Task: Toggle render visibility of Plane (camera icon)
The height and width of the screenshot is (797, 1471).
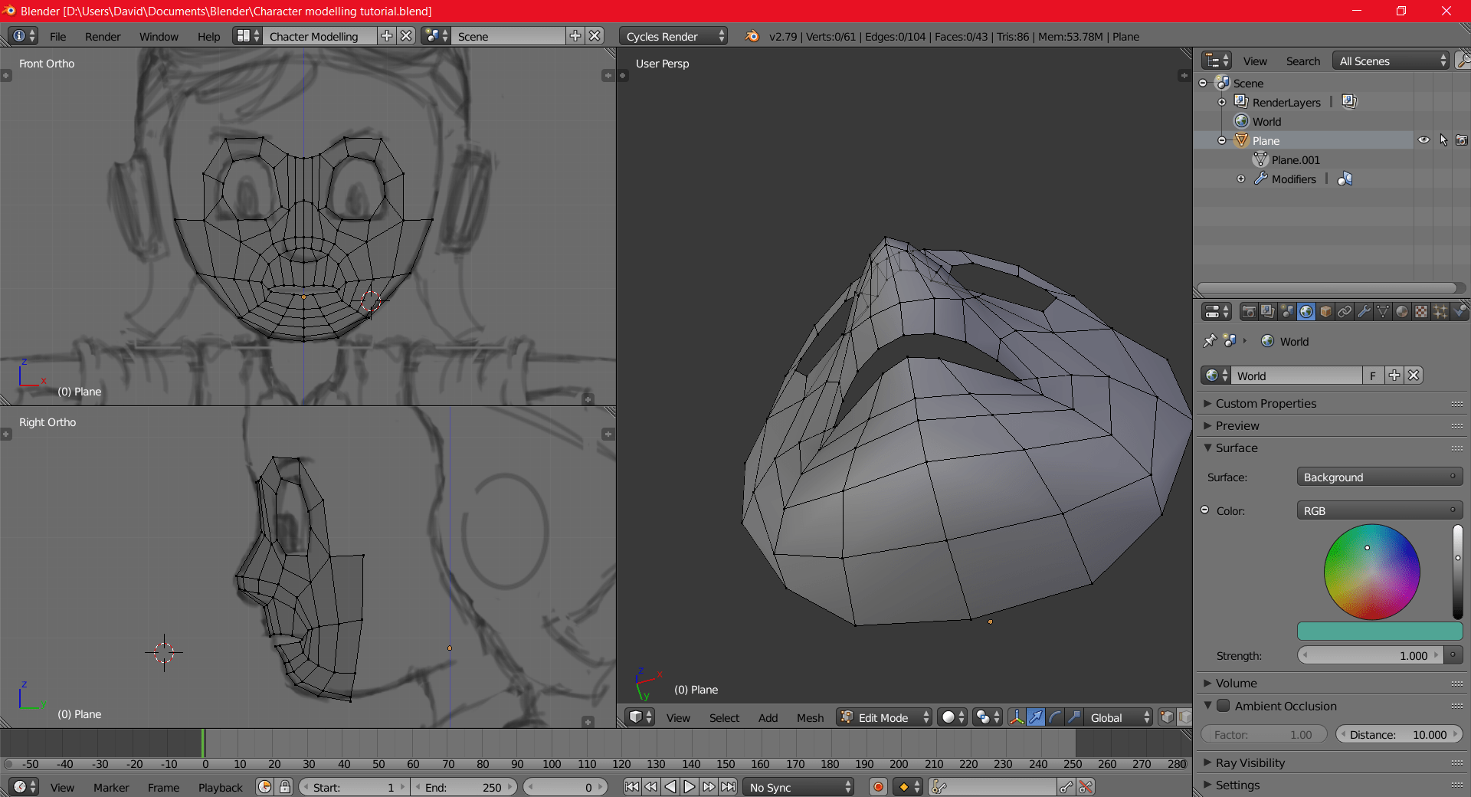Action: (1460, 139)
